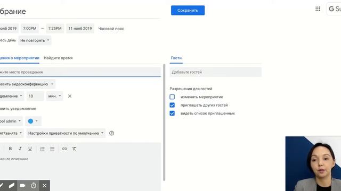
Task: Open end date 11 нояб 2019
Action: [80, 28]
